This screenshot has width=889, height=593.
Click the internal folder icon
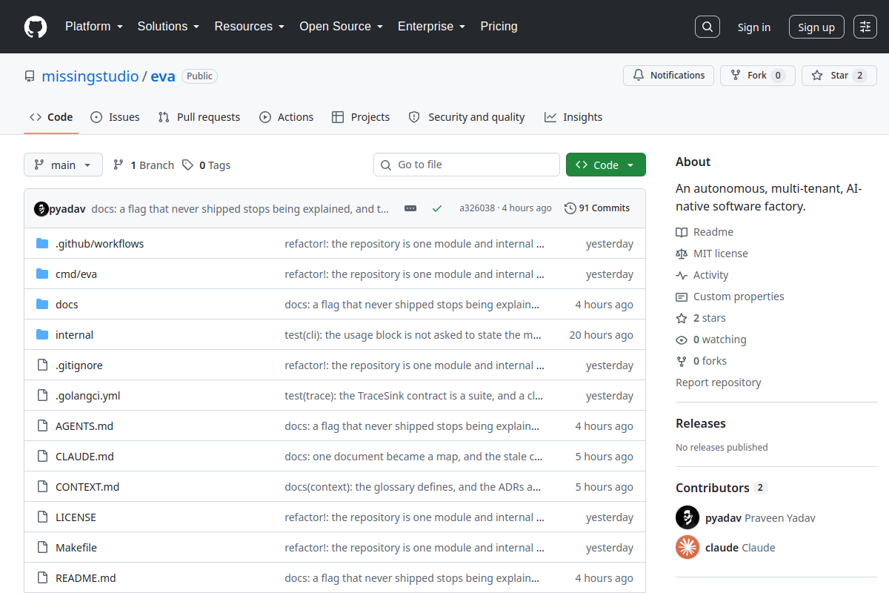click(42, 335)
